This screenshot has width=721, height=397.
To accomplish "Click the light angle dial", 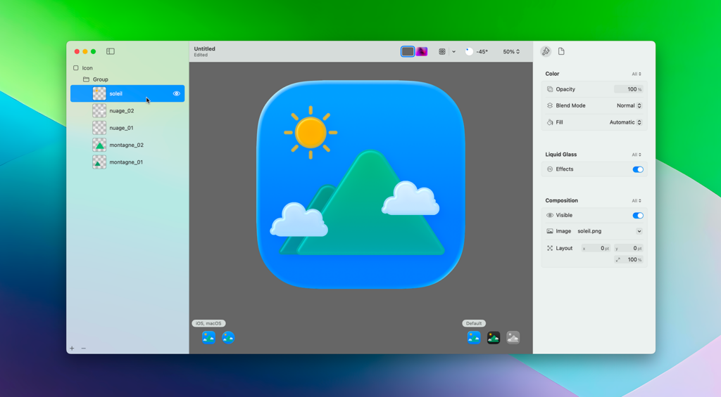I will tap(469, 51).
